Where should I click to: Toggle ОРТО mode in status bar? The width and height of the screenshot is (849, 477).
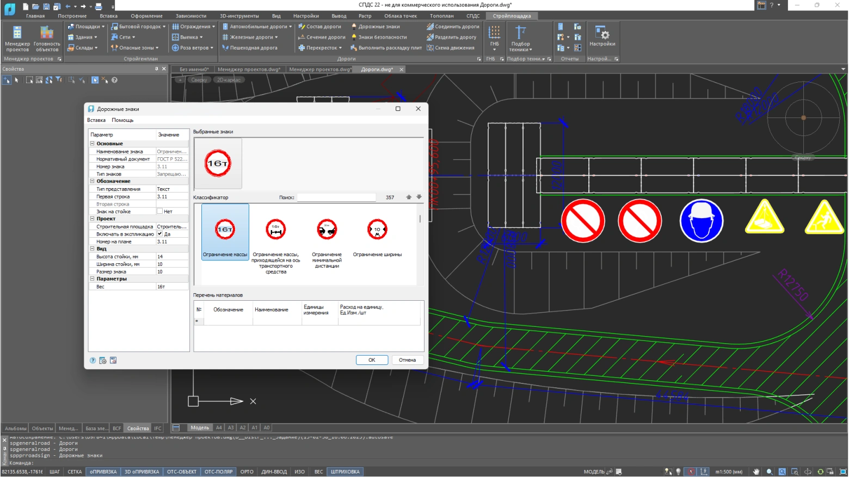(247, 472)
